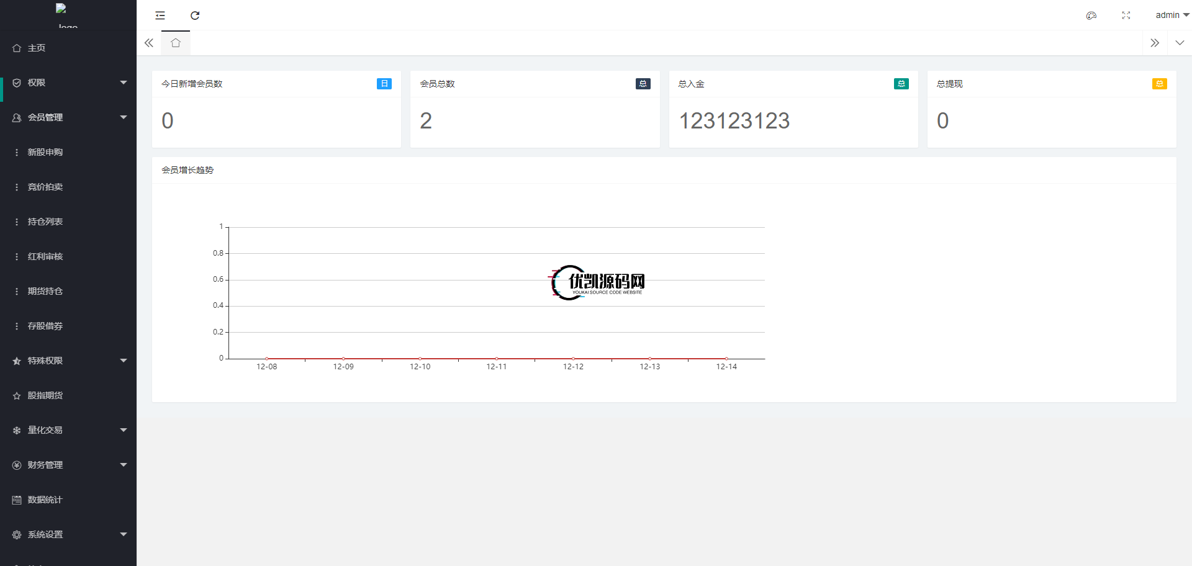Expand the 权限 menu
Screen dimensions: 1192x566
point(68,83)
